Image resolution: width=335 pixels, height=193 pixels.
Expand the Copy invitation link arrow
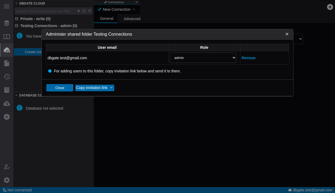pos(111,88)
